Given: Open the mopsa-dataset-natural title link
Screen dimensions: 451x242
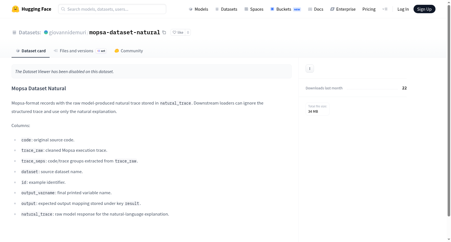Looking at the screenshot, I should 125,32.
